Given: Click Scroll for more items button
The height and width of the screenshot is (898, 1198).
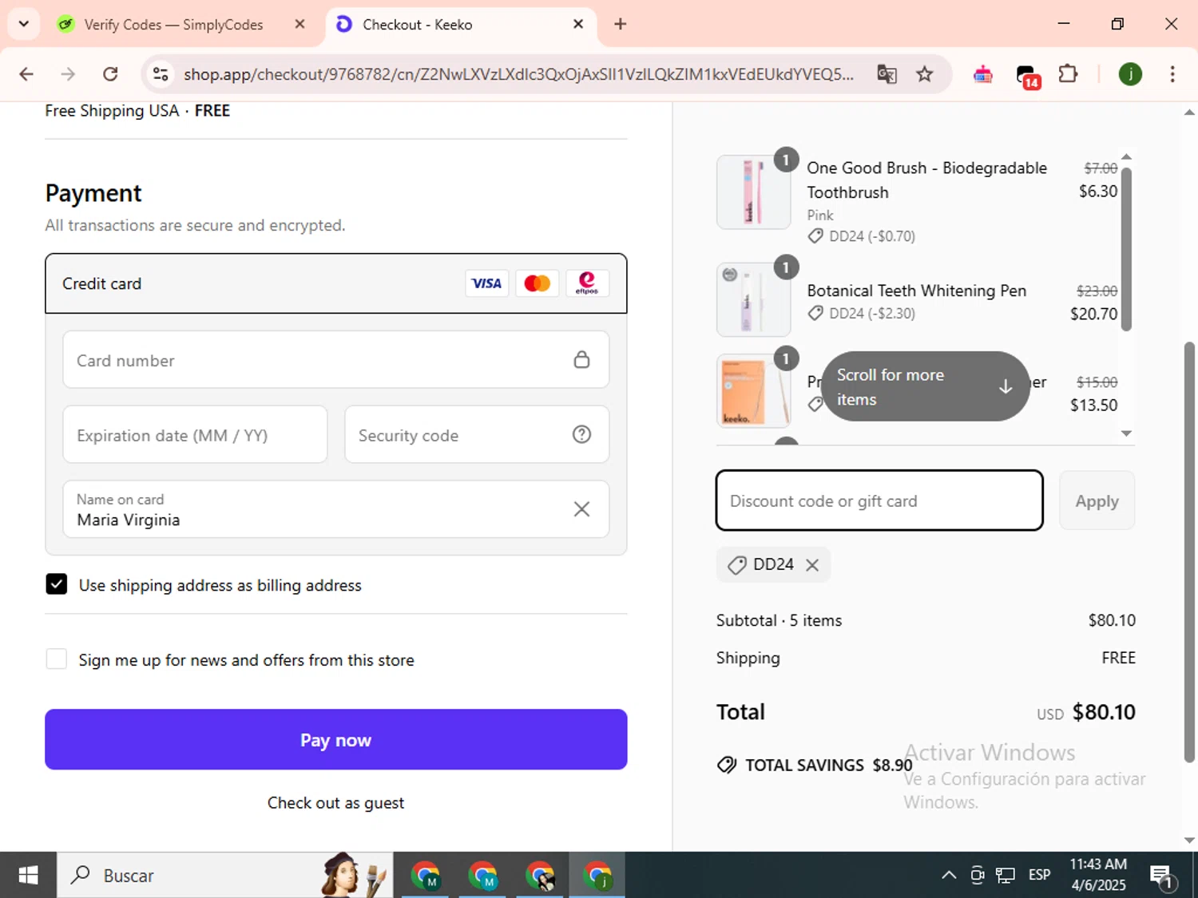Looking at the screenshot, I should coord(925,386).
